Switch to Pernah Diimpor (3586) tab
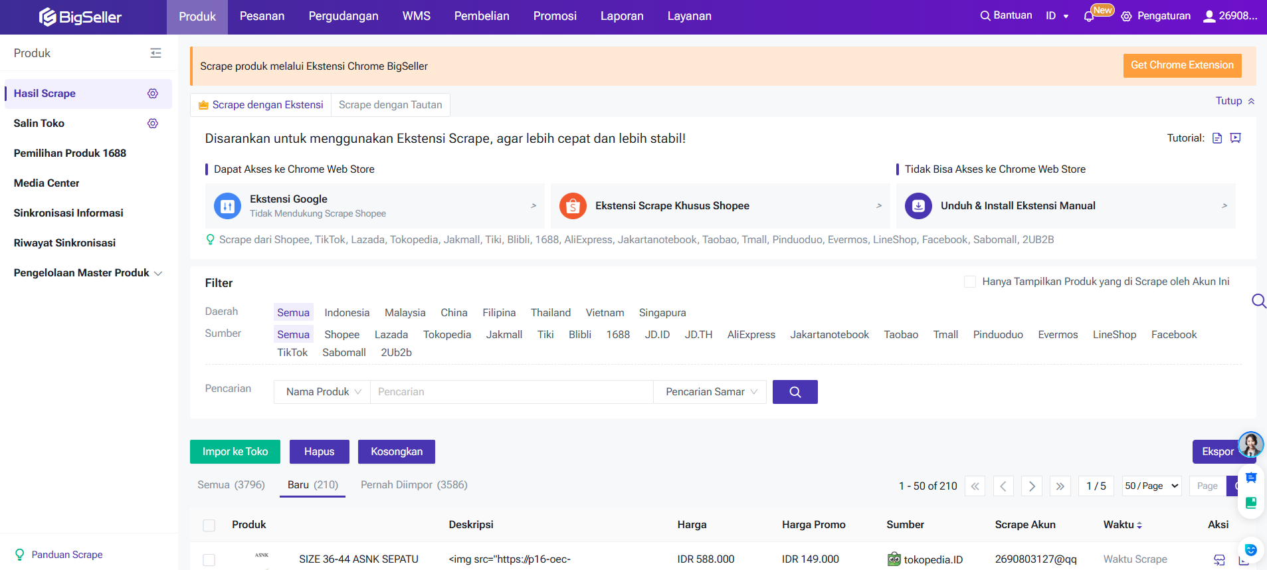Viewport: 1267px width, 570px height. tap(414, 485)
